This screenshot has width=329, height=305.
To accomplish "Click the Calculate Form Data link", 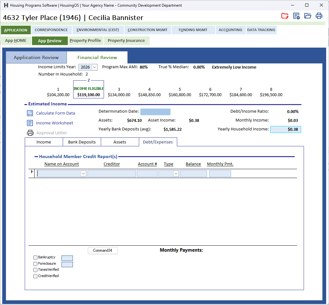I will point(55,113).
